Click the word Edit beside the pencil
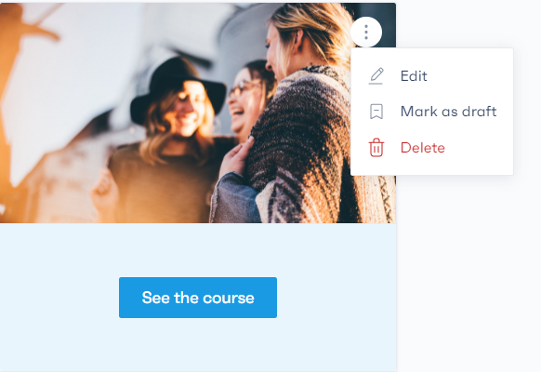 (x=414, y=76)
